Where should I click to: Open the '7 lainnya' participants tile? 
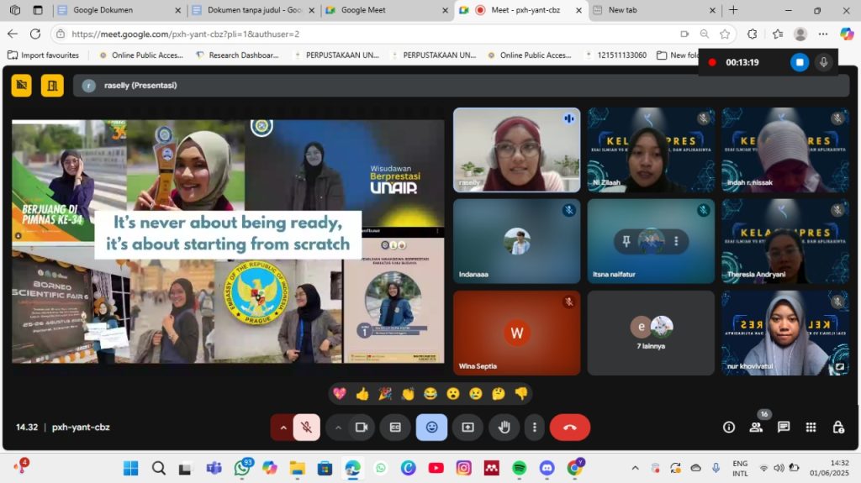651,333
